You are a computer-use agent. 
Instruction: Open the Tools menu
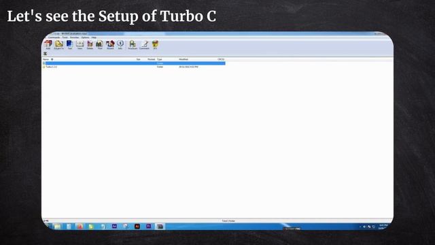pyautogui.click(x=65, y=37)
